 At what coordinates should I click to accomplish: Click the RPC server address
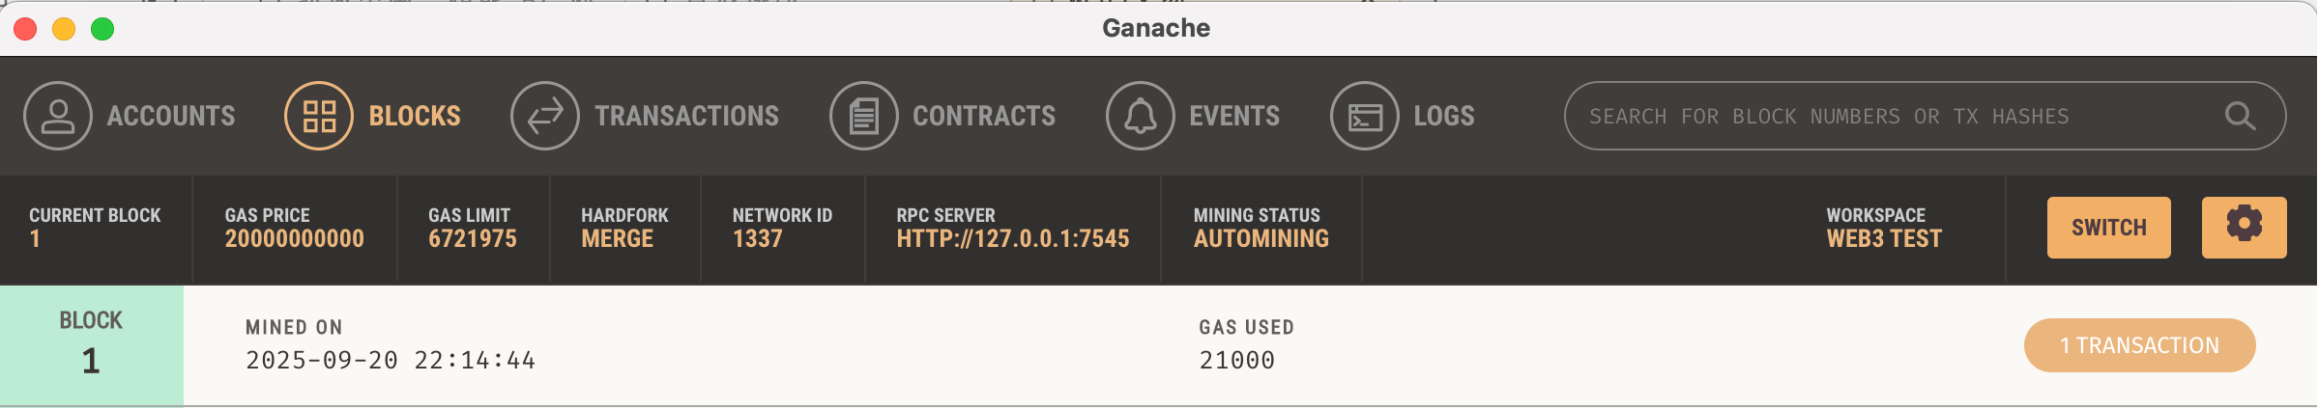pyautogui.click(x=1012, y=239)
